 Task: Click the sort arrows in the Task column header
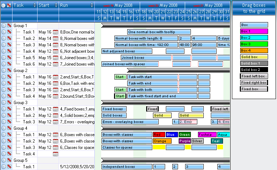pyautogui.click(x=34, y=5)
